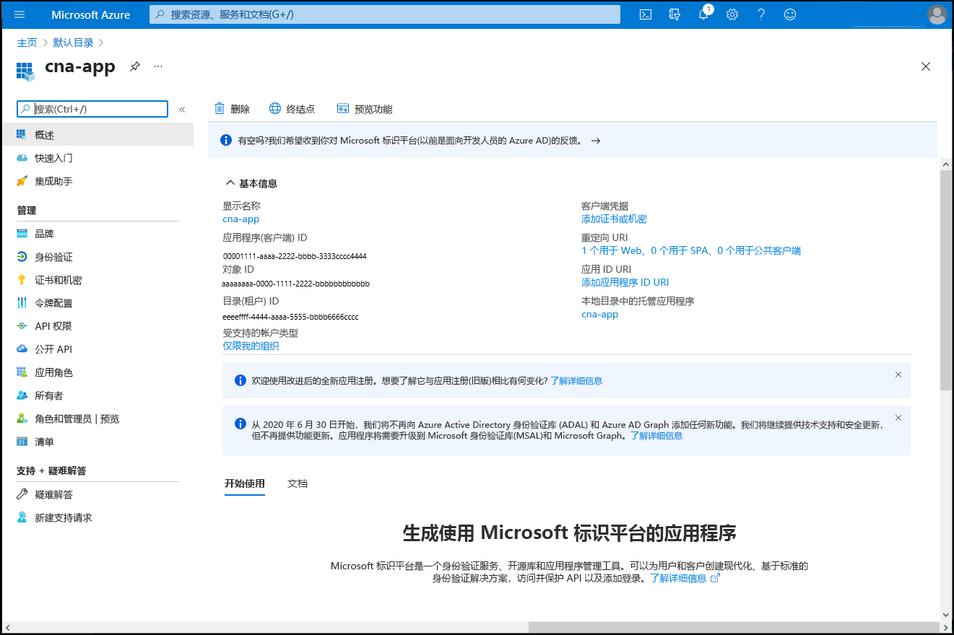Image resolution: width=954 pixels, height=635 pixels.
Task: Open the Directory and subscription filter icon
Action: [675, 14]
